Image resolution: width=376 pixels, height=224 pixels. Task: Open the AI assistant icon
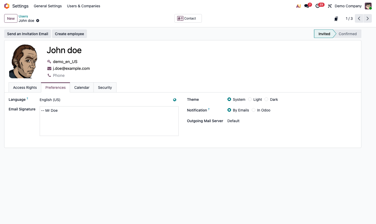(298, 6)
